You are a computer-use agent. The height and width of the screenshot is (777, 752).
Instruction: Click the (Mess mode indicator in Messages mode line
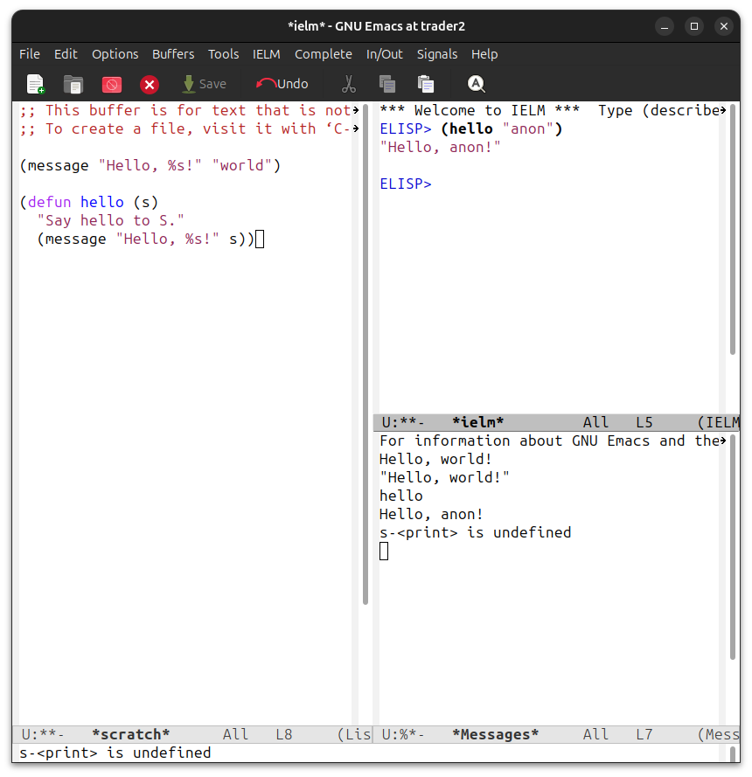point(718,734)
